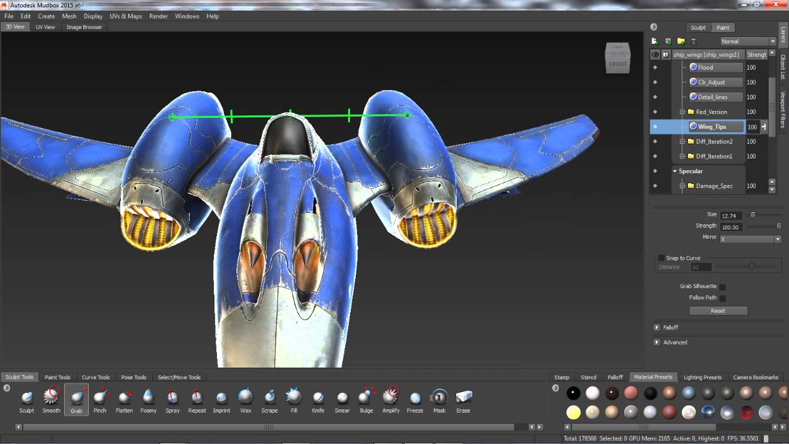This screenshot has height=444, width=789.
Task: Expand the Diff_Iteration2 folder
Action: (682, 141)
